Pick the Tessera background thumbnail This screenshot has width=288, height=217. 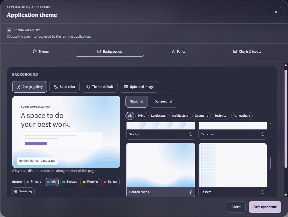click(233, 165)
